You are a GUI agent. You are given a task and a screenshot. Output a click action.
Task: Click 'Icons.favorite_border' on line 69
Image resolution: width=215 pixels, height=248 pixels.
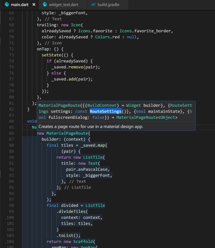click(145, 31)
